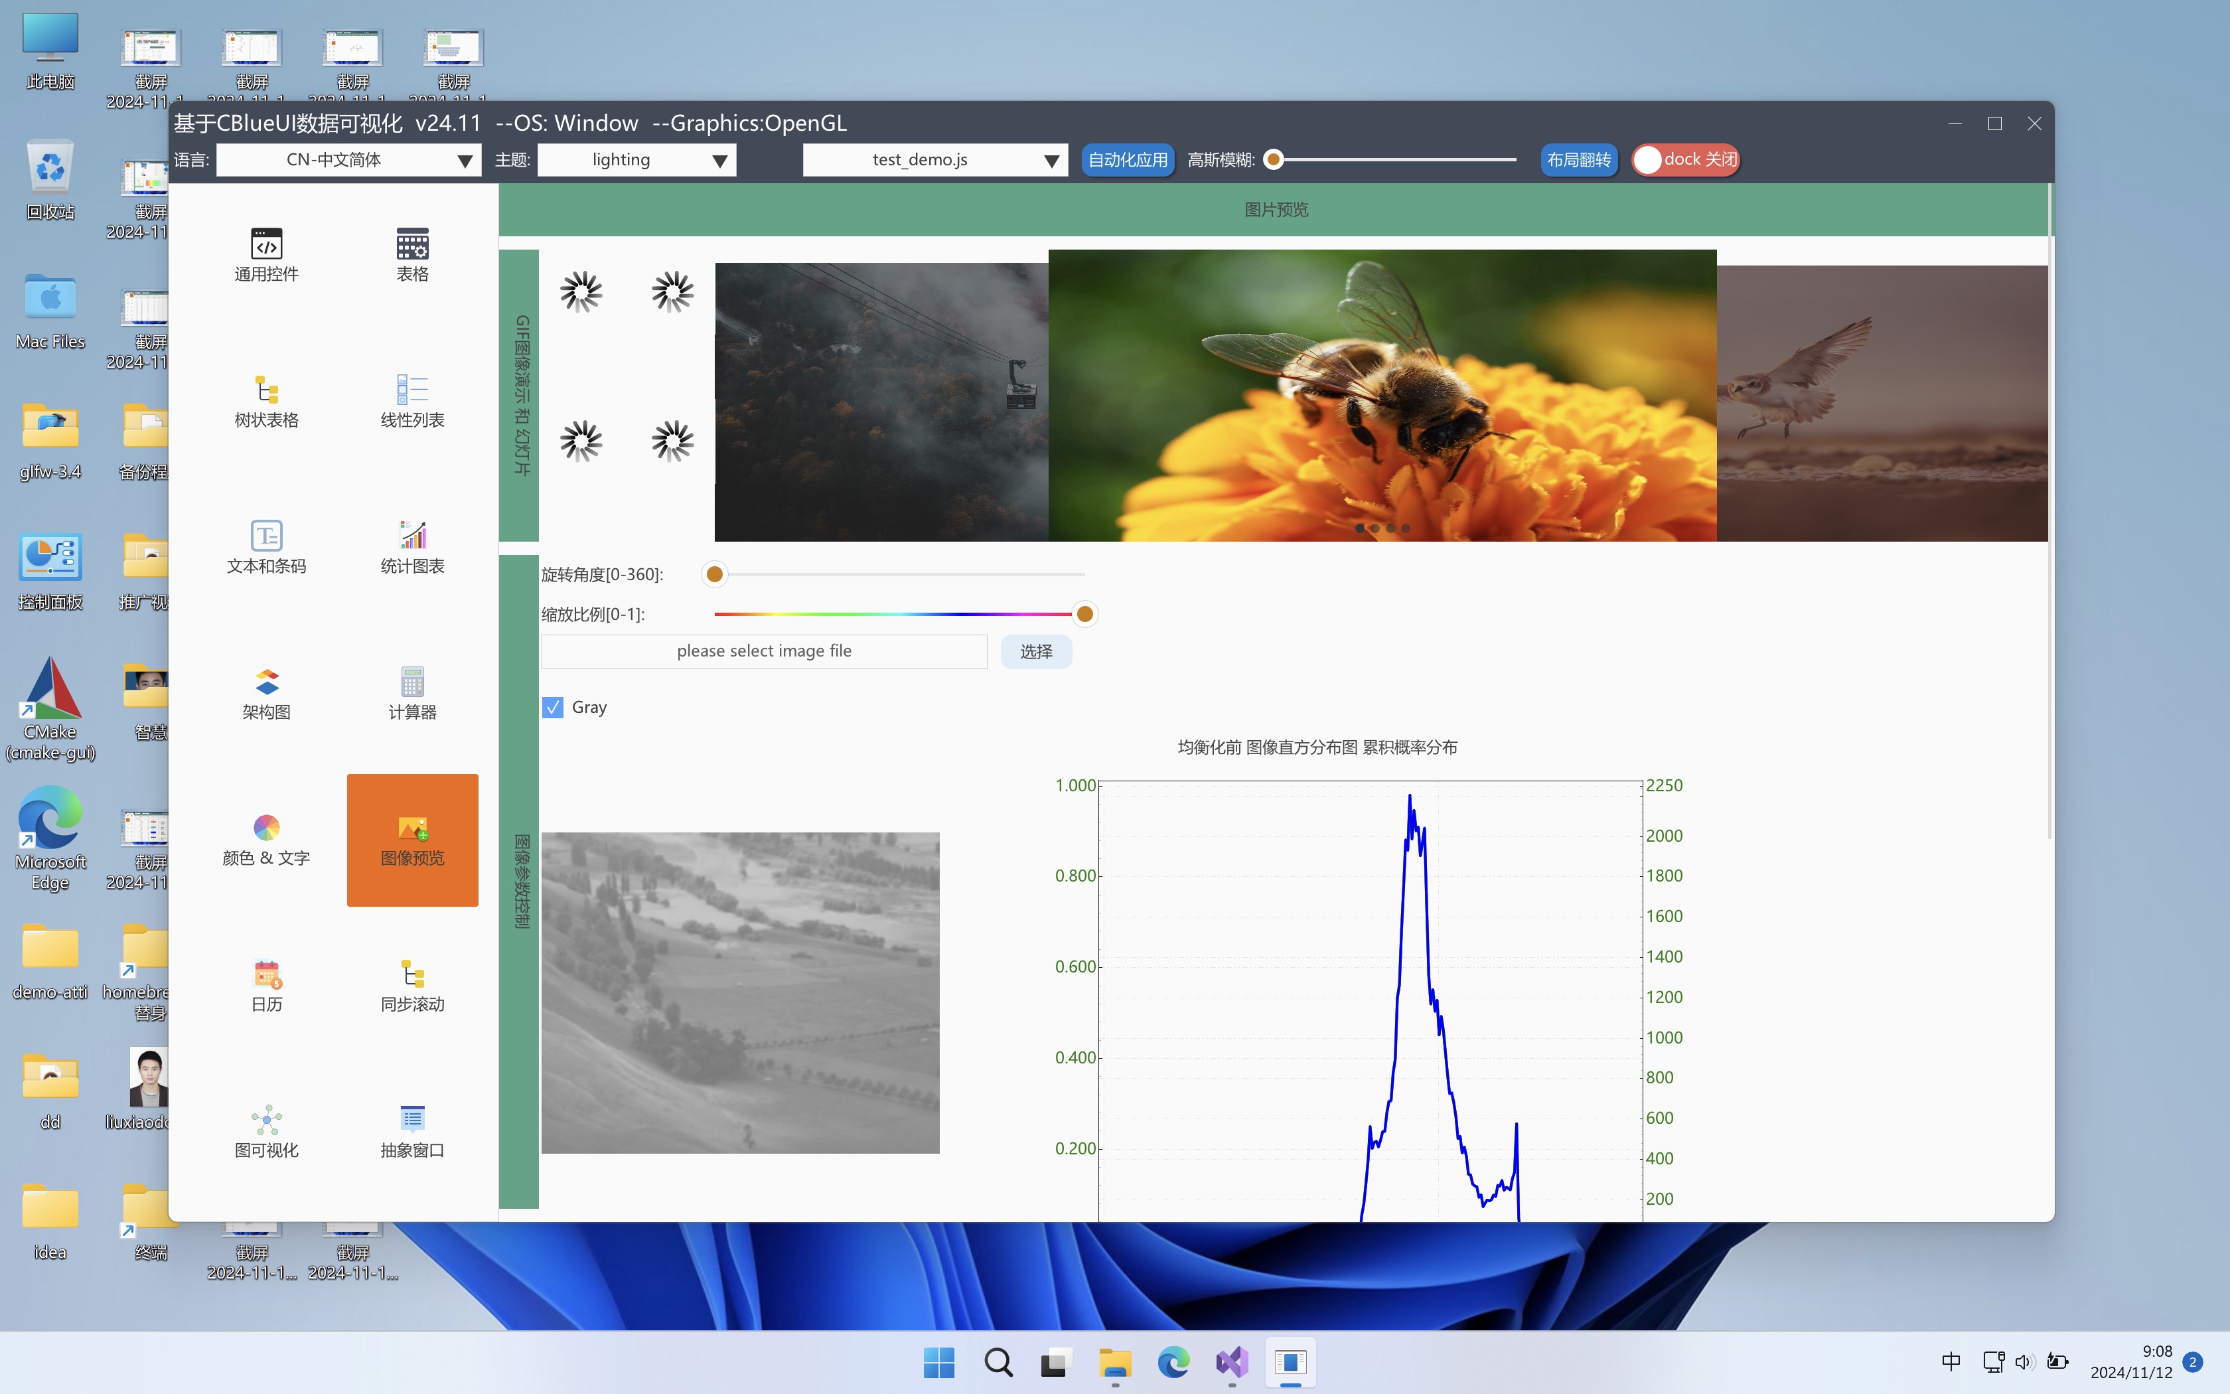The height and width of the screenshot is (1394, 2230).
Task: Open the 表格 table module icon
Action: 412,245
